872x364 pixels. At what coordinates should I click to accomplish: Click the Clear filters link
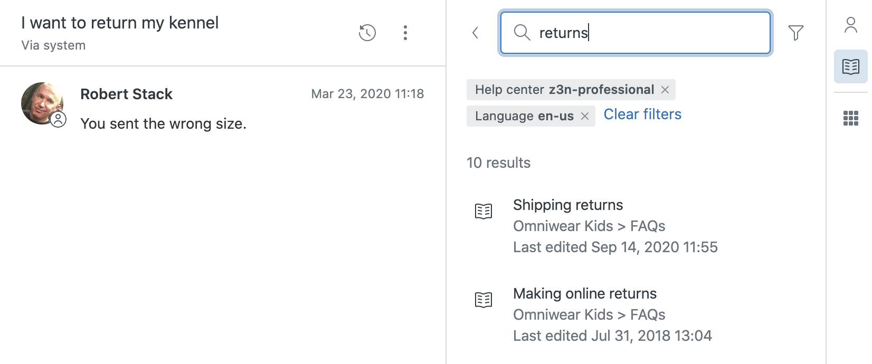tap(642, 114)
